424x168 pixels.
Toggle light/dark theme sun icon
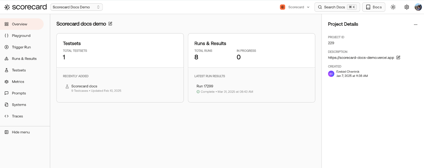click(x=393, y=7)
